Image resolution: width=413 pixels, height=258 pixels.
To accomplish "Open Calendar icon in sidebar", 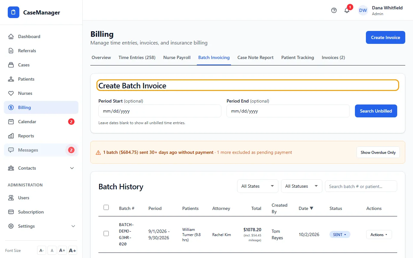I will (11, 122).
